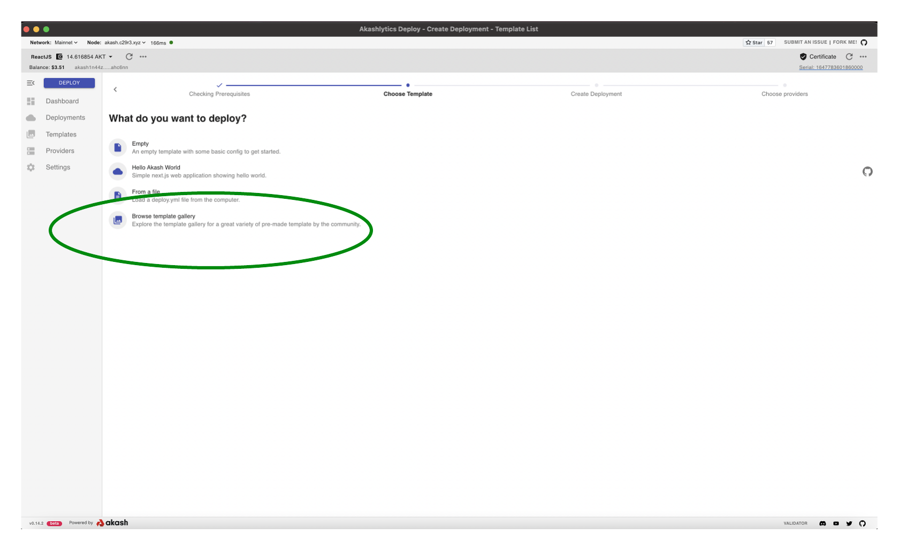Click the Empty template document icon
Screen dimensions: 899x550
(118, 148)
